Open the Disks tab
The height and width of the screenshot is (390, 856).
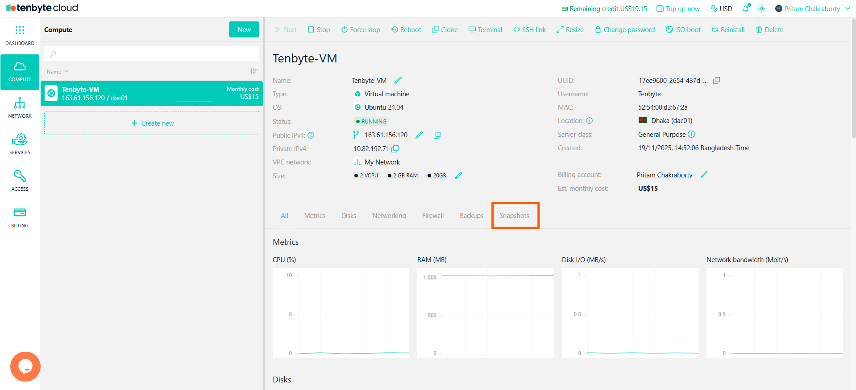[x=349, y=216]
